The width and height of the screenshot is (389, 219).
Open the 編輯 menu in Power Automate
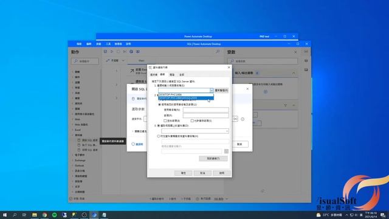[x=89, y=44]
